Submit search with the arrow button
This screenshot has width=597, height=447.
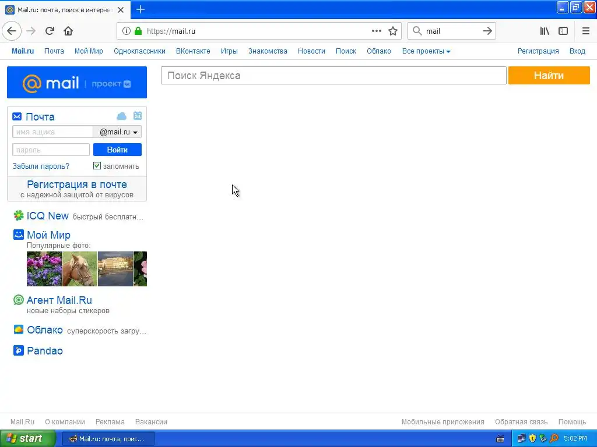(487, 31)
